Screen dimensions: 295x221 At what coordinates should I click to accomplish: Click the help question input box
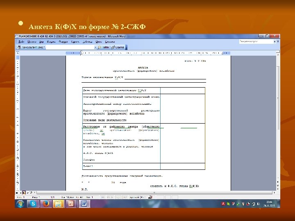(x=256, y=41)
